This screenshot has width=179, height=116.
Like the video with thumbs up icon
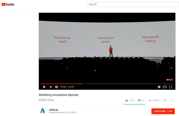pos(127,100)
